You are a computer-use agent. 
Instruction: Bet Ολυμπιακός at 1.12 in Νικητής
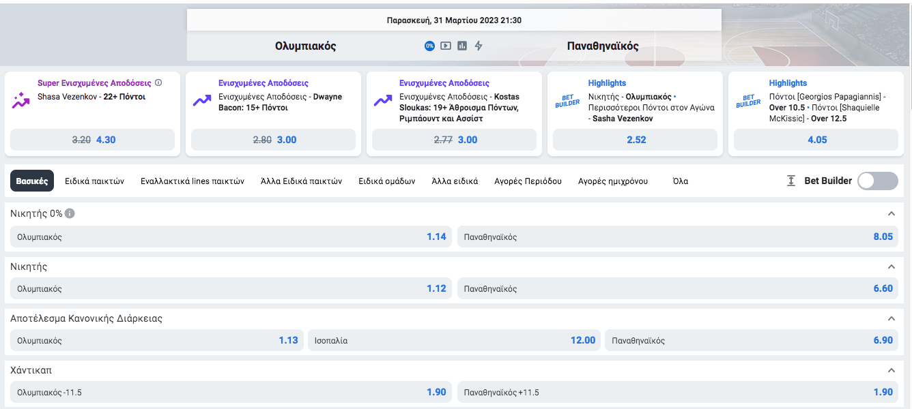pos(231,288)
